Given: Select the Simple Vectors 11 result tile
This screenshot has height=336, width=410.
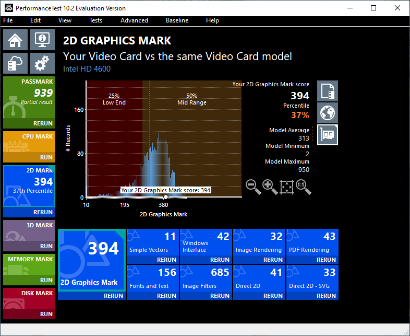Looking at the screenshot, I should tap(153, 242).
